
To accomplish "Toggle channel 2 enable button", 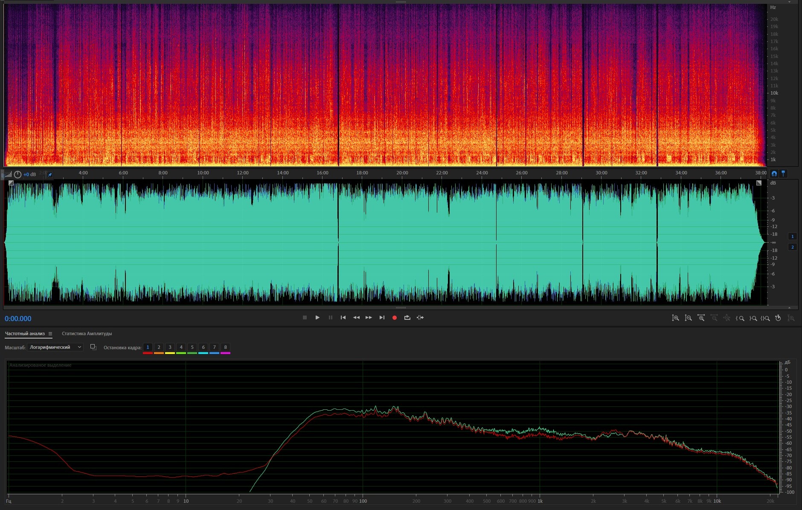I will tap(793, 247).
